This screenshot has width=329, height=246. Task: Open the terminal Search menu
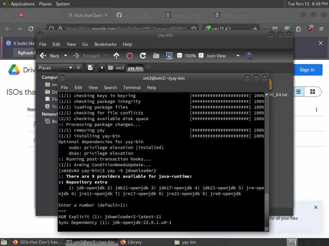click(110, 87)
